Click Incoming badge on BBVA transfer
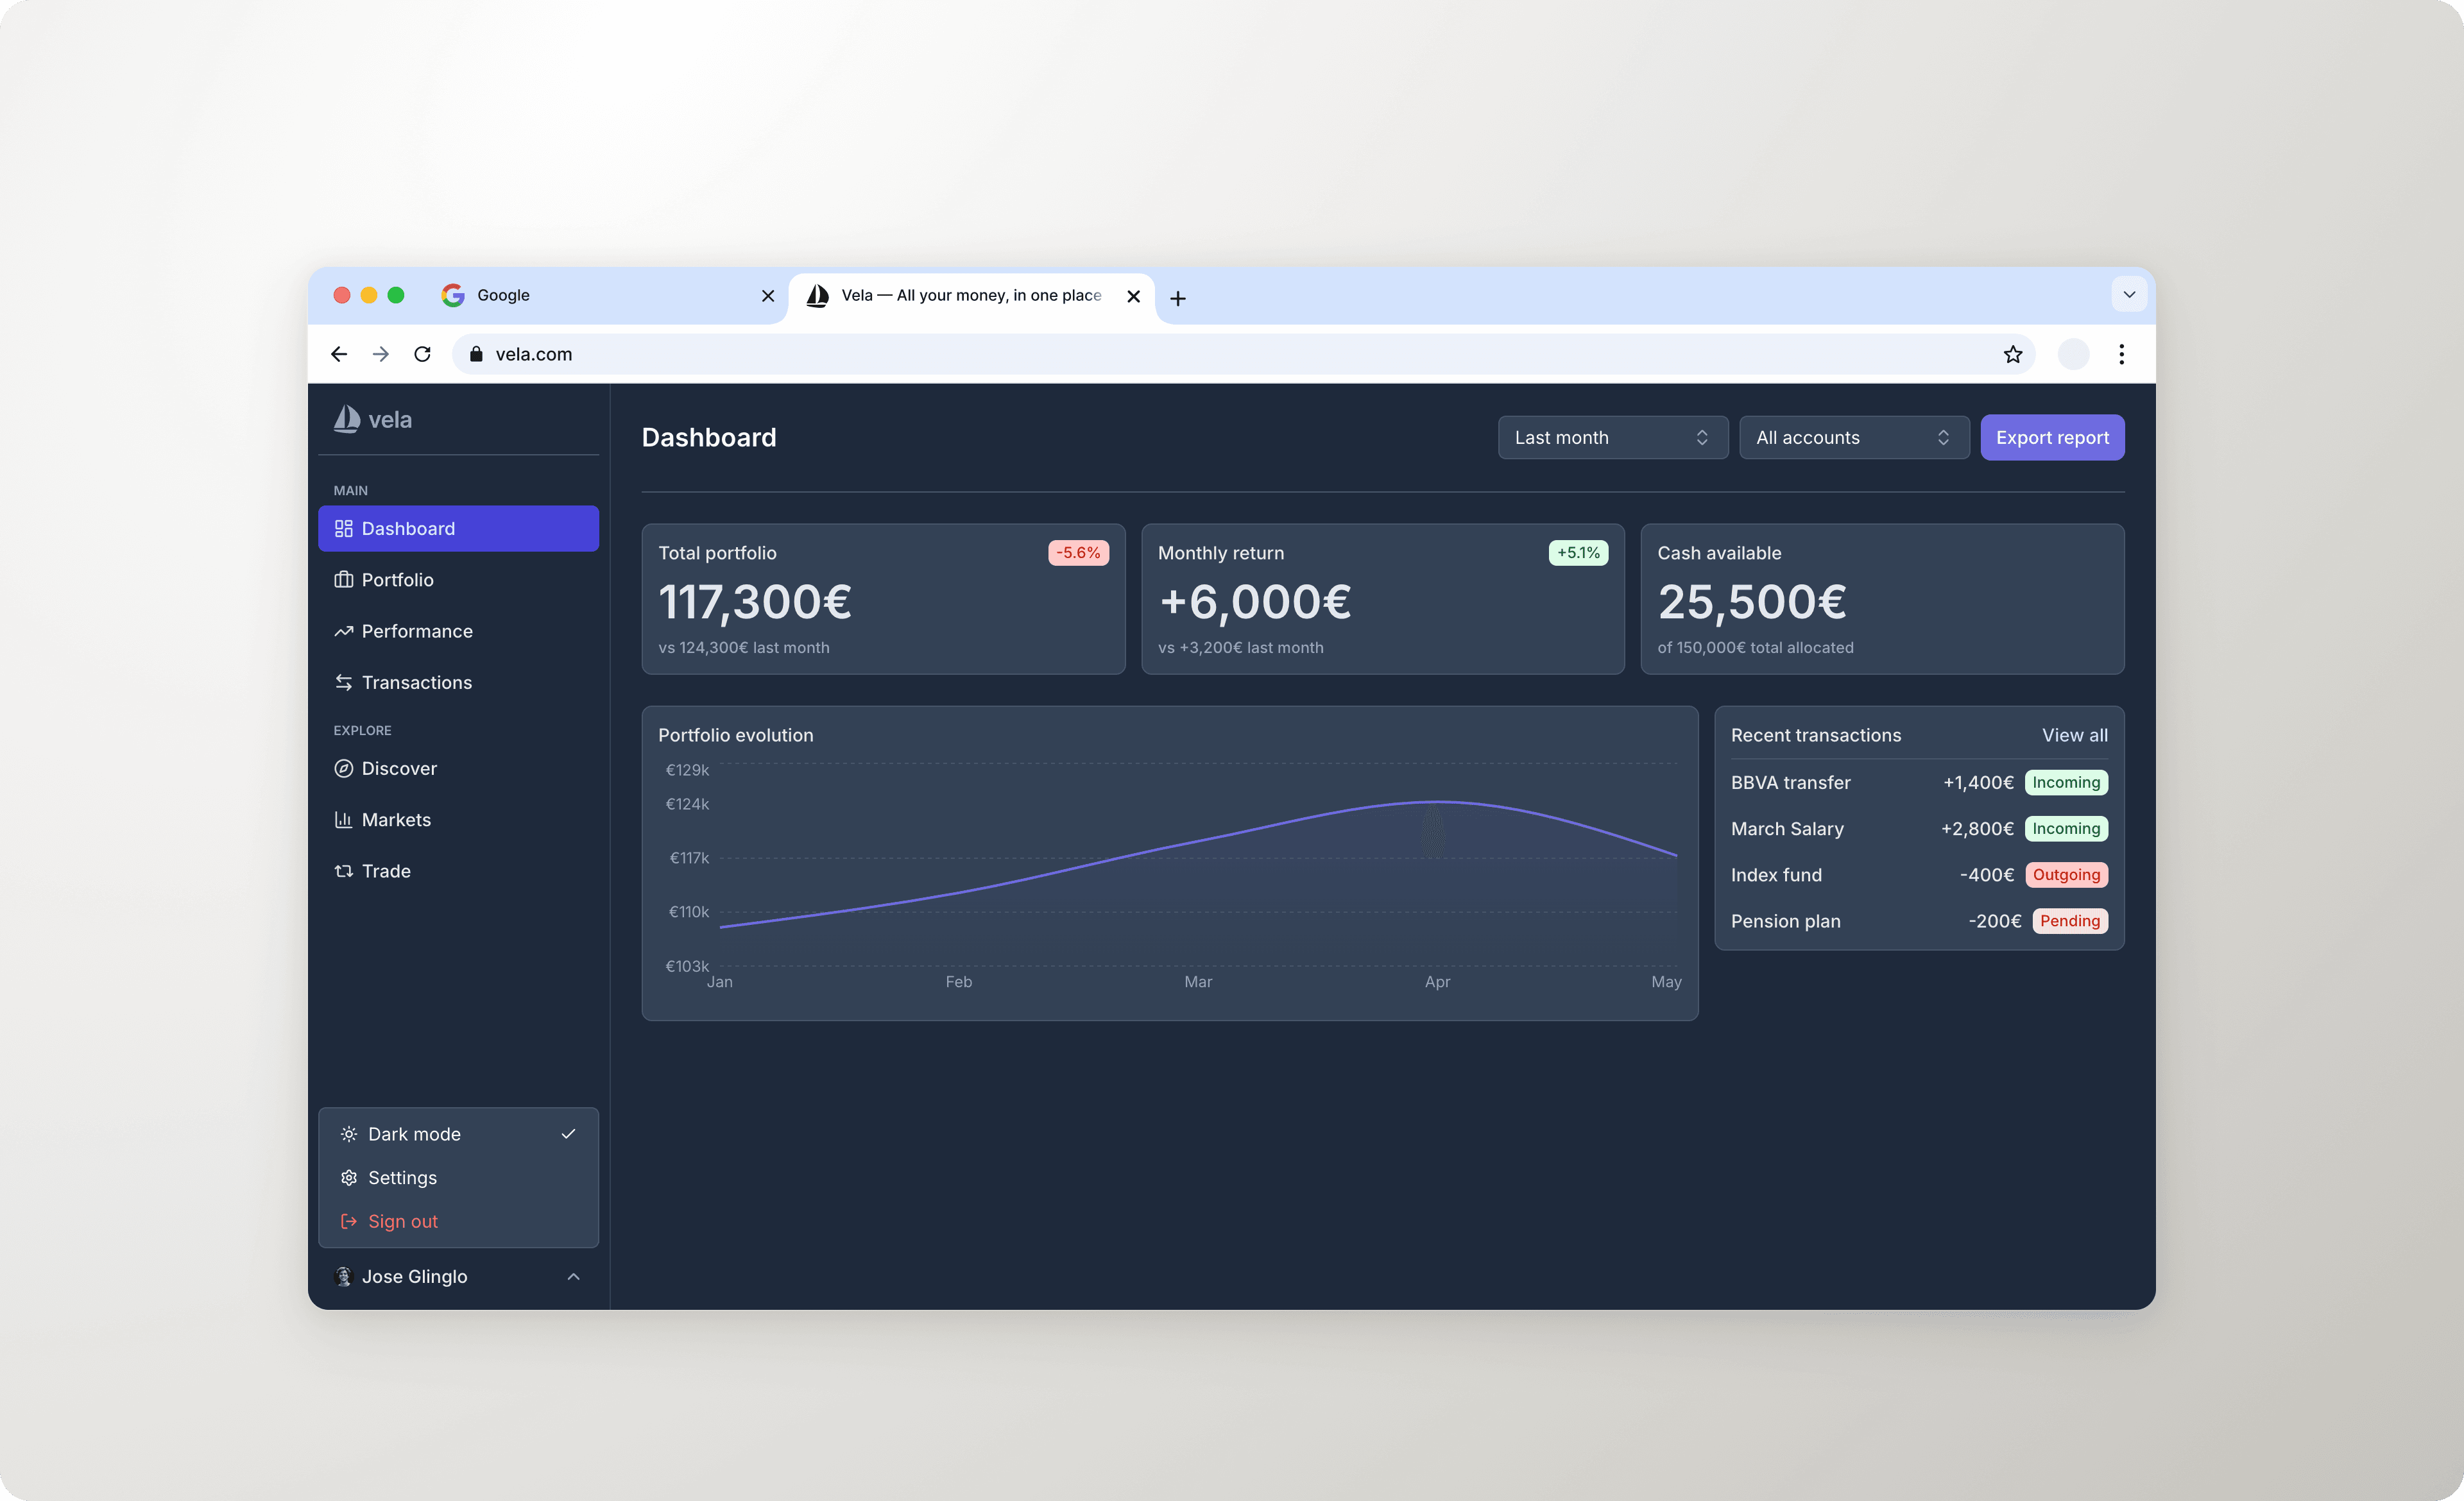2464x1501 pixels. coord(2066,783)
